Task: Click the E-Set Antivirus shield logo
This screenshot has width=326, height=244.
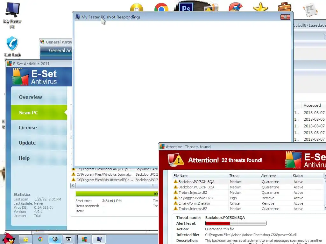Action: [20, 77]
